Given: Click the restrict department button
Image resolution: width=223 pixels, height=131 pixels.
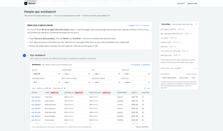Looking at the screenshot, I should click(x=169, y=78).
